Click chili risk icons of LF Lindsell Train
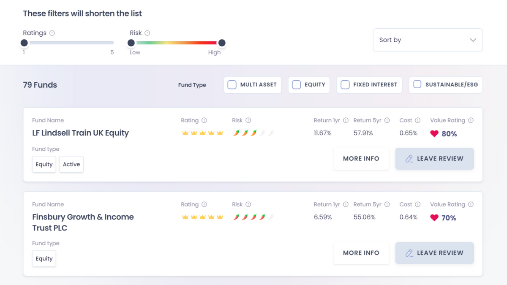The width and height of the screenshot is (507, 285). (x=253, y=133)
